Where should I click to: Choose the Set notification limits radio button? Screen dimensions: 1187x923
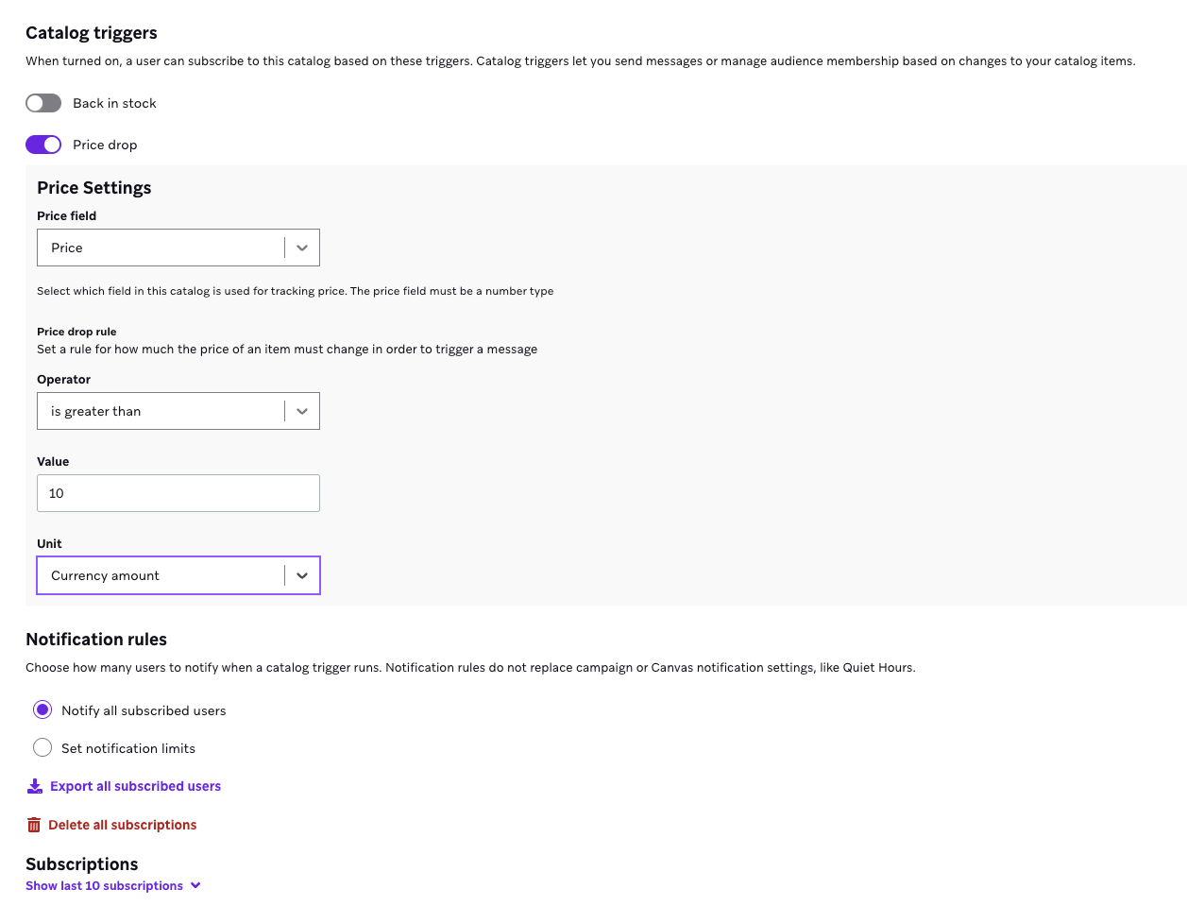tap(42, 747)
